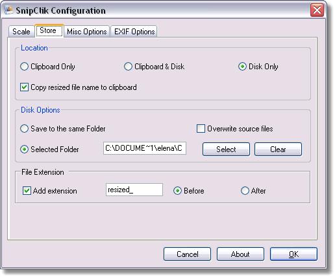The image size is (335, 277).
Task: Open the Misc Options tab
Action: pyautogui.click(x=87, y=32)
